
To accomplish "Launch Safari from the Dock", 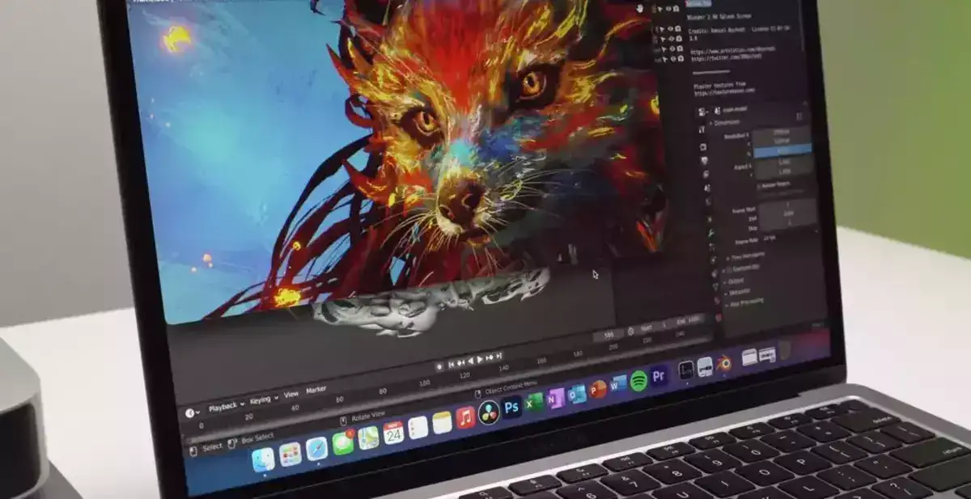I will click(317, 448).
